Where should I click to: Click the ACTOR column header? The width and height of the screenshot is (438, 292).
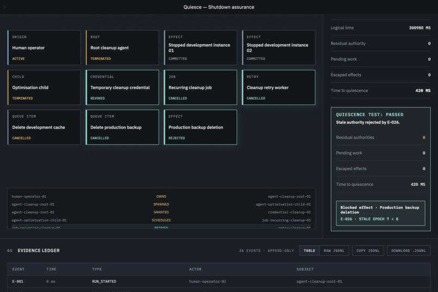click(x=195, y=269)
